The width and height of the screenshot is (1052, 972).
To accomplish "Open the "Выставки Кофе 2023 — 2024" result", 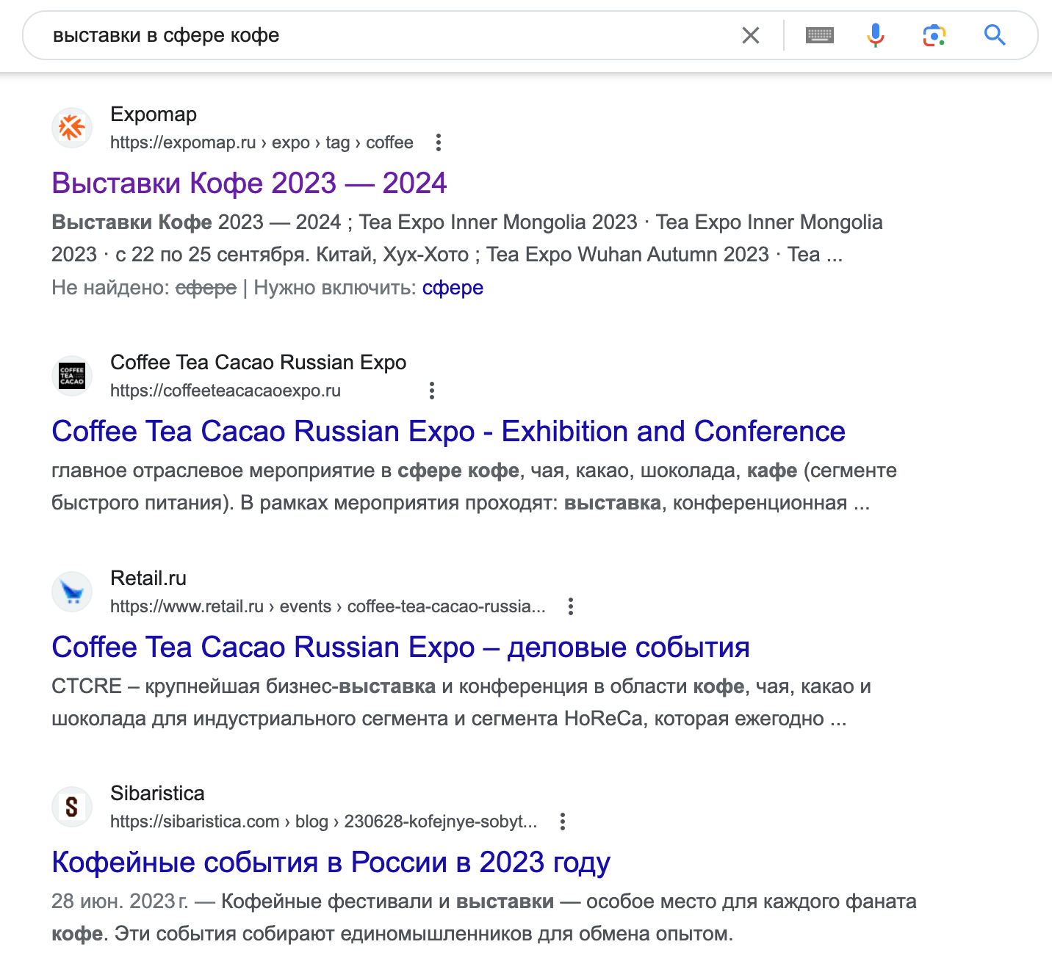I will (249, 183).
